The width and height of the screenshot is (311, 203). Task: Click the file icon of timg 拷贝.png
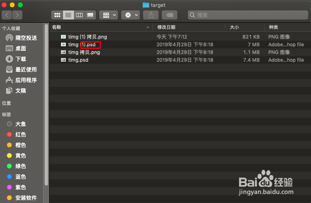63,52
